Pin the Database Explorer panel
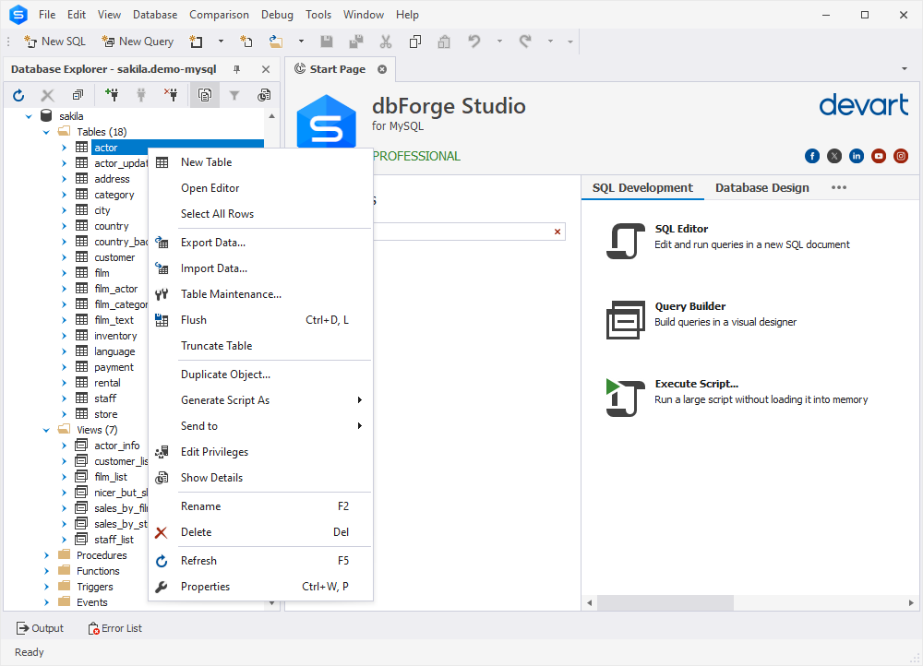 tap(237, 69)
